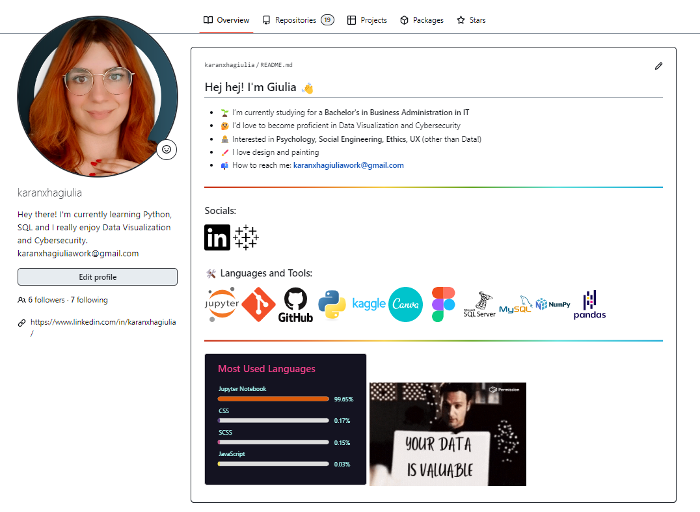The image size is (700, 512).
Task: Click the profile avatar photo
Action: [98, 96]
